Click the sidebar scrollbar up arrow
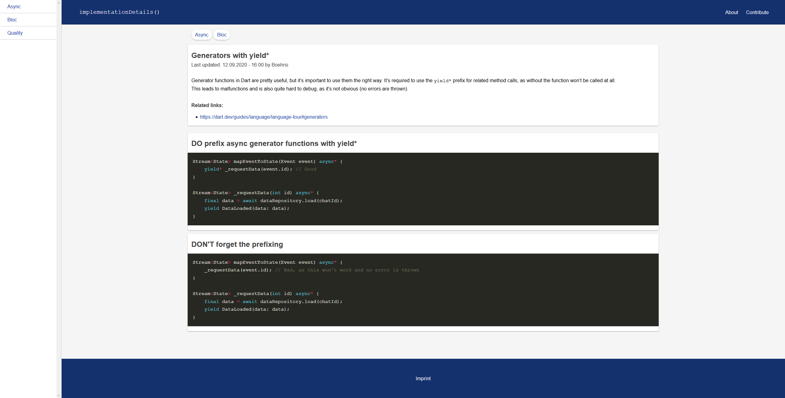The width and height of the screenshot is (785, 398). pyautogui.click(x=59, y=2)
